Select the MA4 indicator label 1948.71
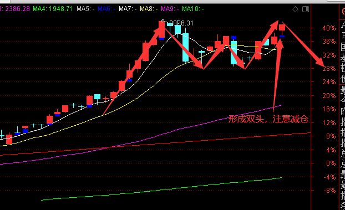The width and height of the screenshot is (345, 210). pyautogui.click(x=53, y=9)
